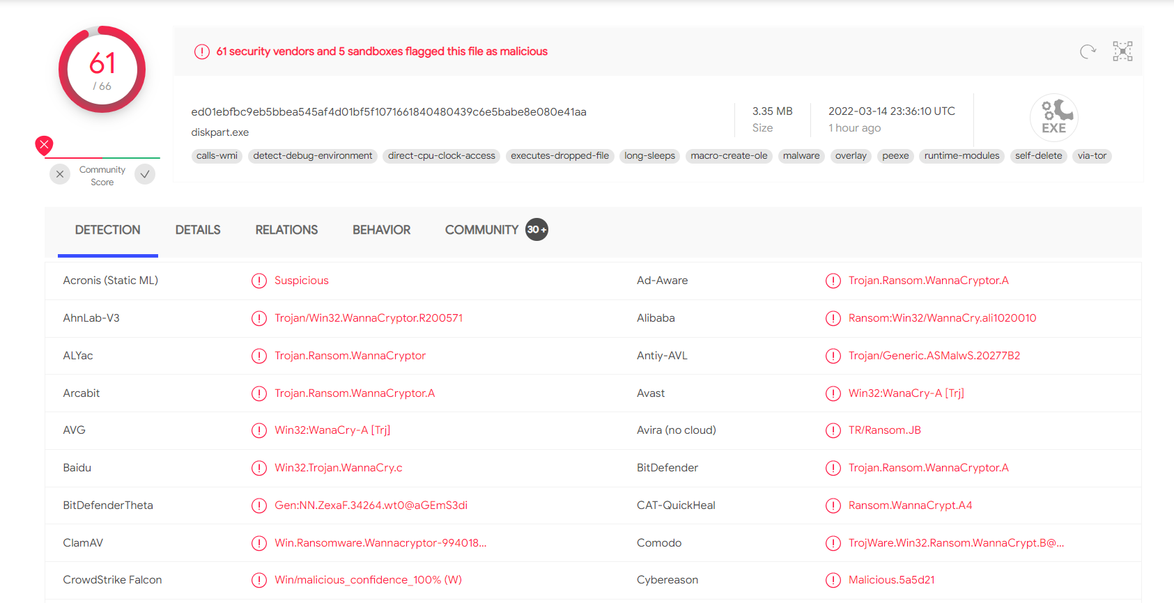Screen dimensions: 1174x603
Task: Click the executes-dropped-file tag
Action: [559, 156]
